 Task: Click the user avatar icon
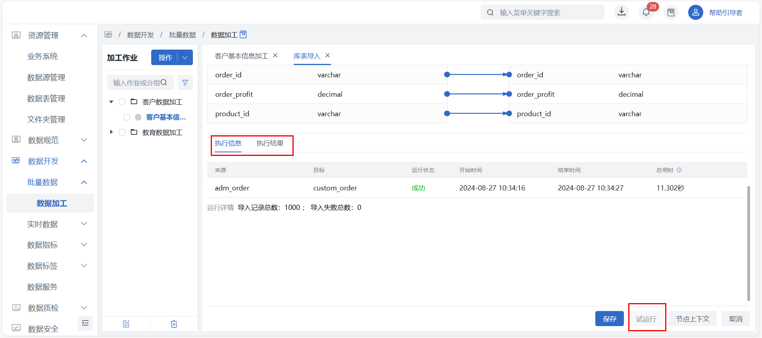(695, 12)
